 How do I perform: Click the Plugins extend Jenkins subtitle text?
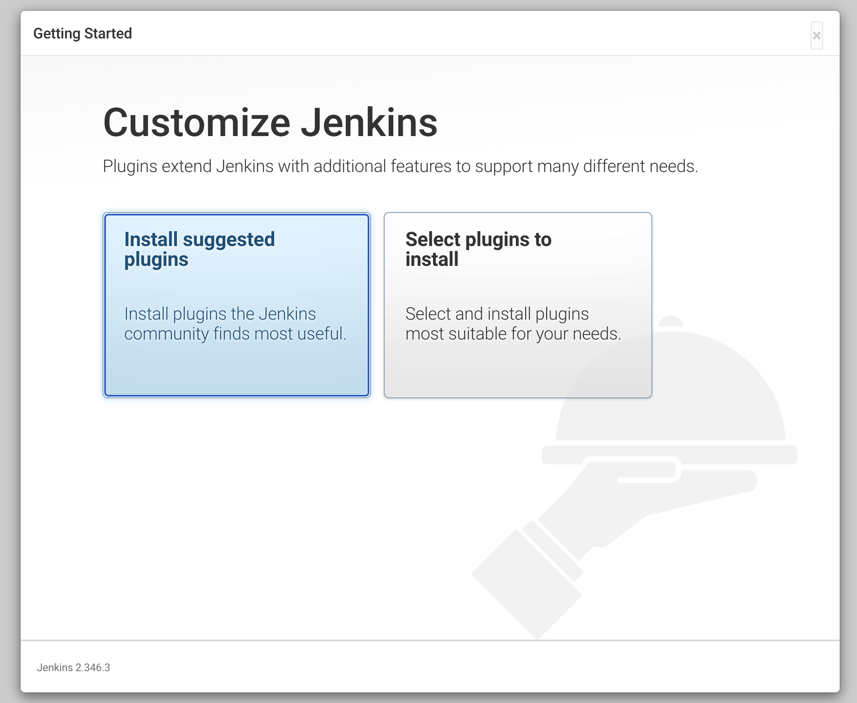[x=400, y=166]
